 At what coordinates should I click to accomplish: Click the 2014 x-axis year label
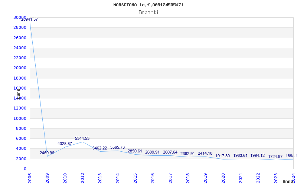pos(118,178)
